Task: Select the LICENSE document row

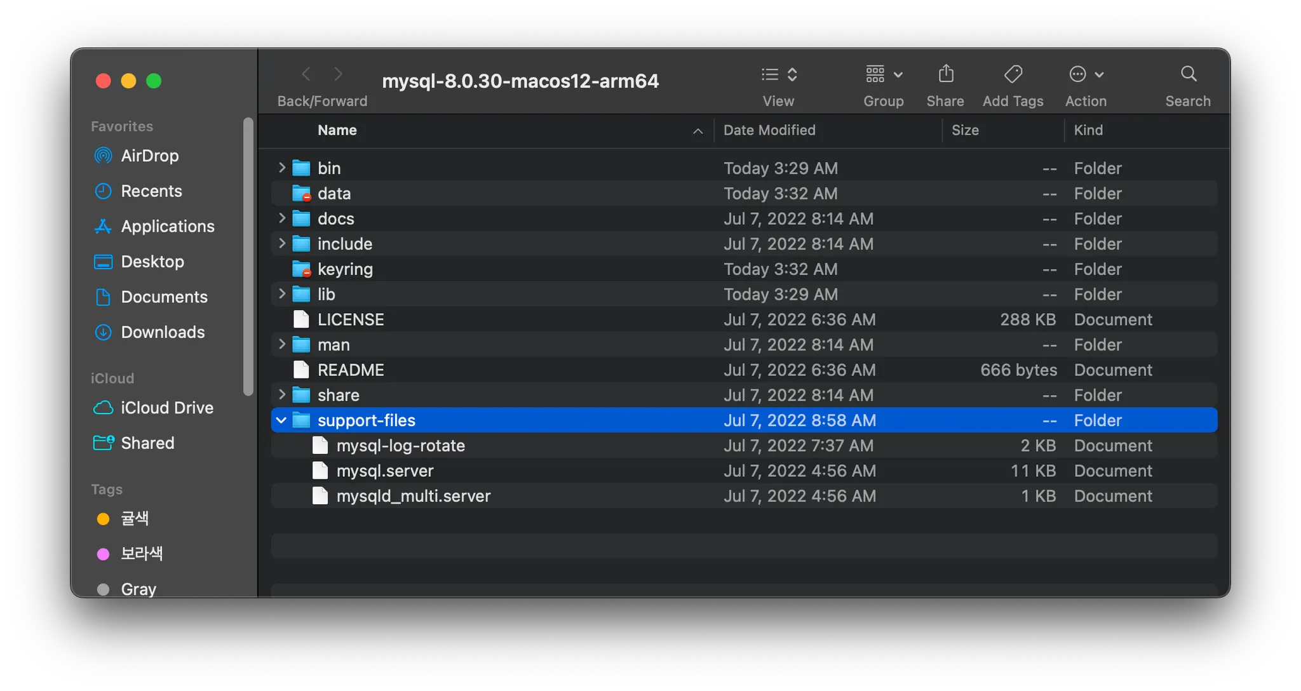Action: coord(351,319)
